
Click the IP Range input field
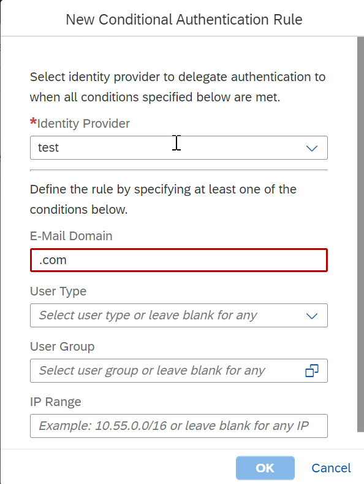pyautogui.click(x=178, y=426)
